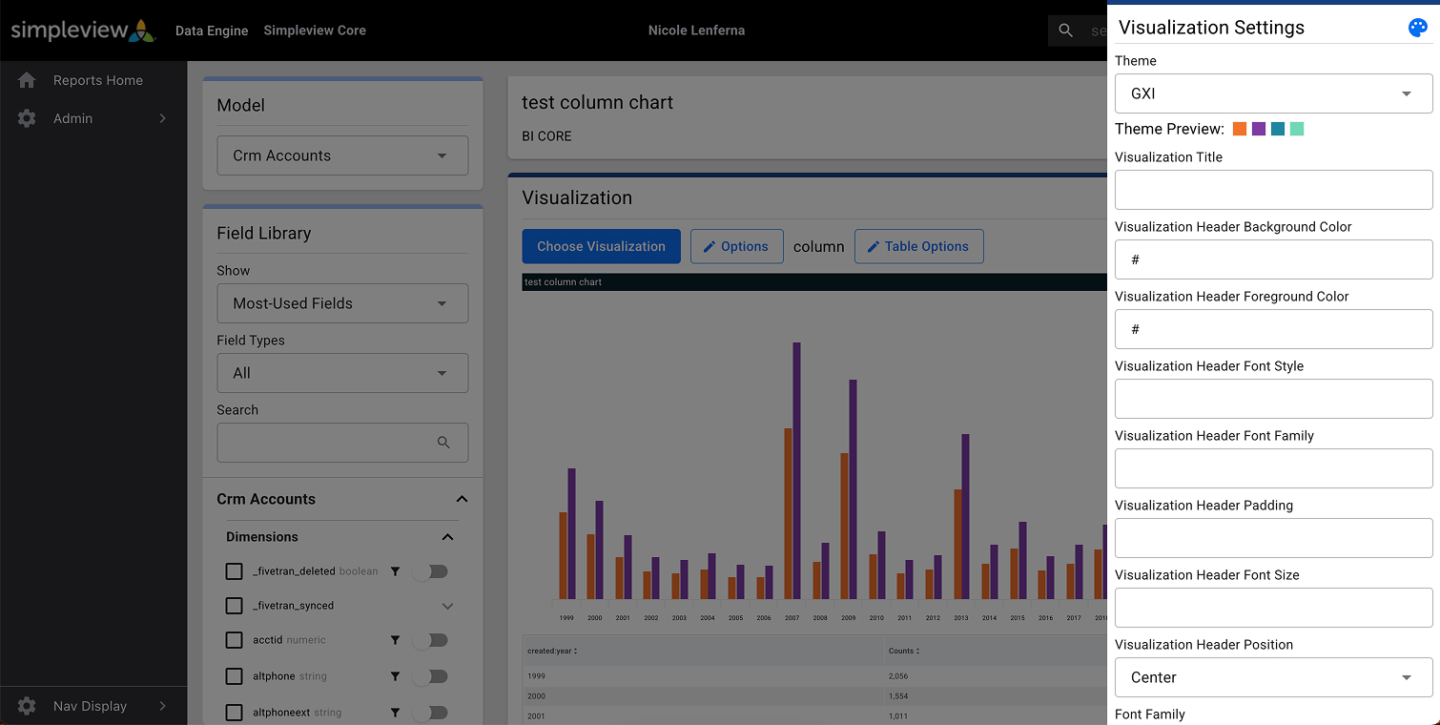This screenshot has width=1440, height=725.
Task: Click the magnifier icon in Field Library search
Action: coord(443,443)
